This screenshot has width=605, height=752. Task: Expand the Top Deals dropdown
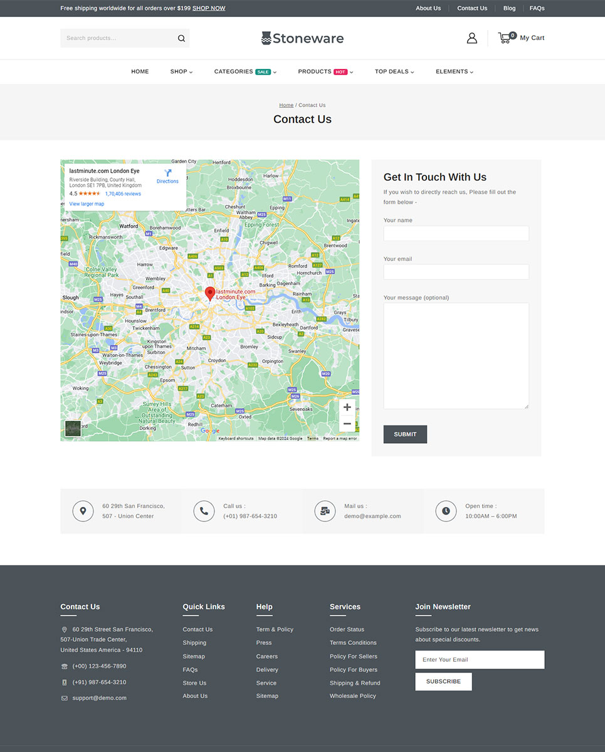pos(394,71)
